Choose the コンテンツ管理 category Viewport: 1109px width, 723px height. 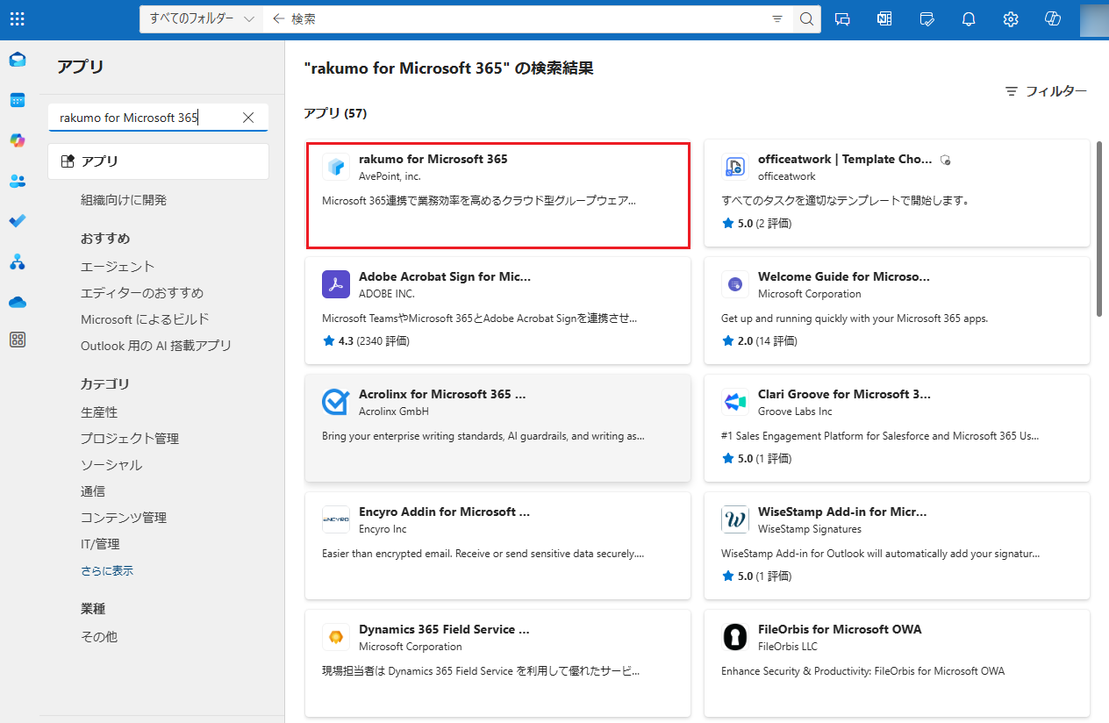124,518
